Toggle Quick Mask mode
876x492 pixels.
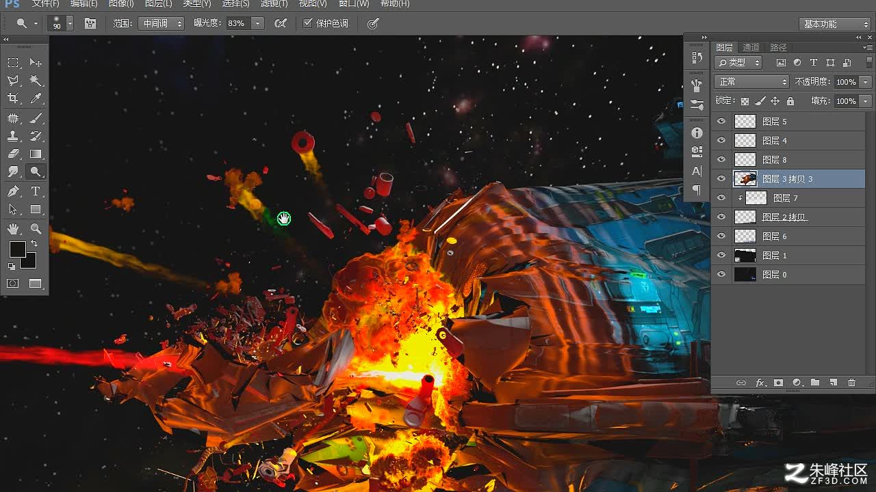click(x=13, y=284)
